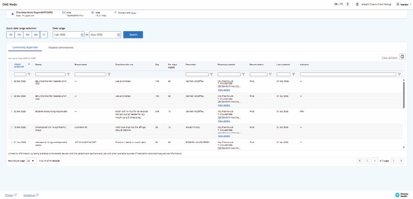Click the Record status column header
Image resolution: width=413 pixels, height=199 pixels.
coord(256,64)
